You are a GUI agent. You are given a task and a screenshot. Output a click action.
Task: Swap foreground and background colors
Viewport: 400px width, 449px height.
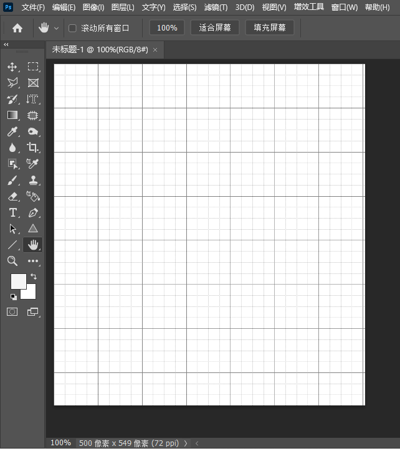pyautogui.click(x=34, y=276)
